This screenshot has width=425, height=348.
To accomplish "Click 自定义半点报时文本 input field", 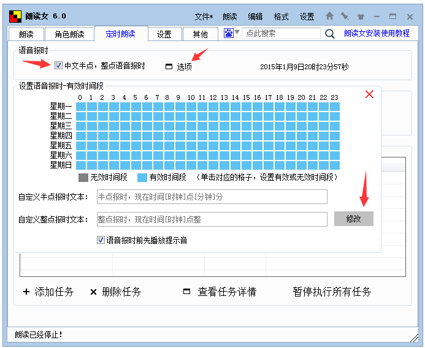I will point(212,197).
